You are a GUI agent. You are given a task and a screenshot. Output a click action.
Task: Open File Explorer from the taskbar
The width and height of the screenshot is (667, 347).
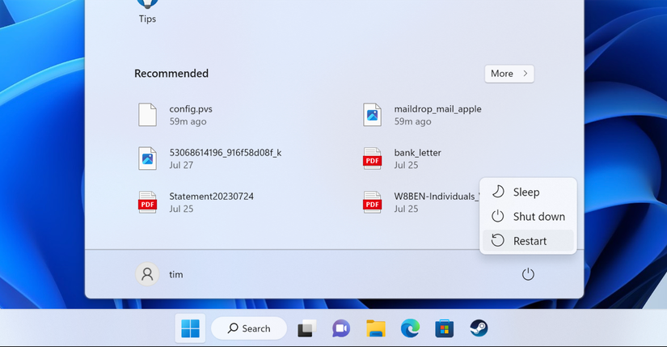[x=376, y=328]
